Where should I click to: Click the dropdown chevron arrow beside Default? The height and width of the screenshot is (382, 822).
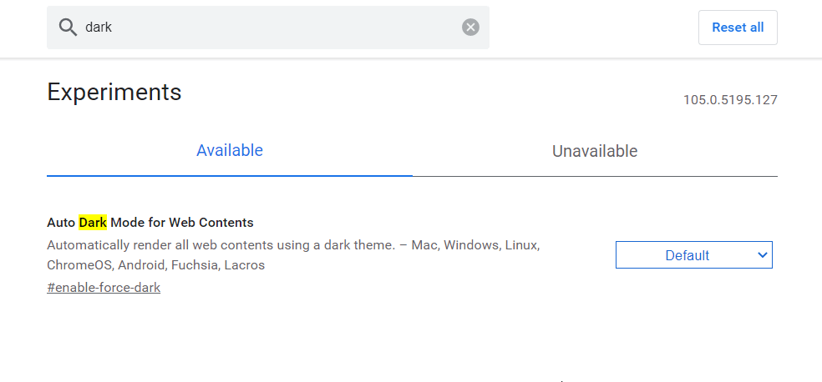tap(762, 255)
